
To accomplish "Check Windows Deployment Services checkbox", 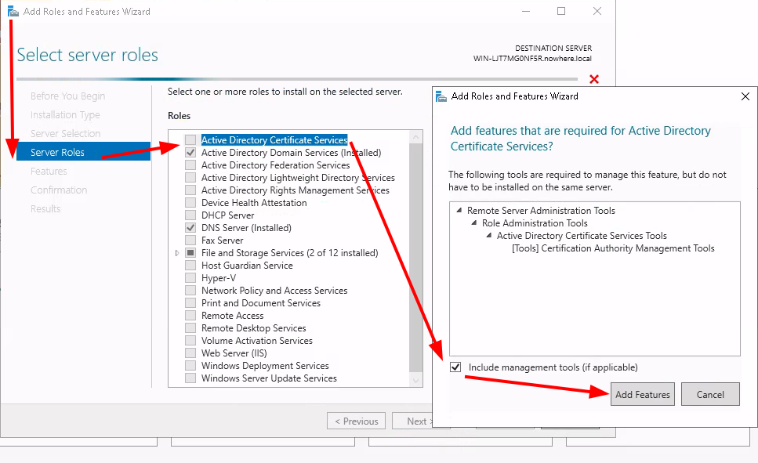I will click(190, 367).
